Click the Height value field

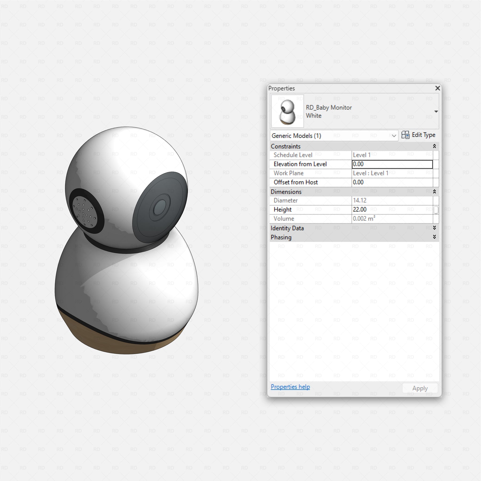tap(392, 210)
